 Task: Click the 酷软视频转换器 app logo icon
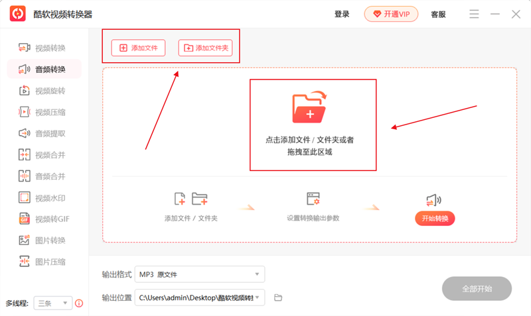click(x=18, y=14)
